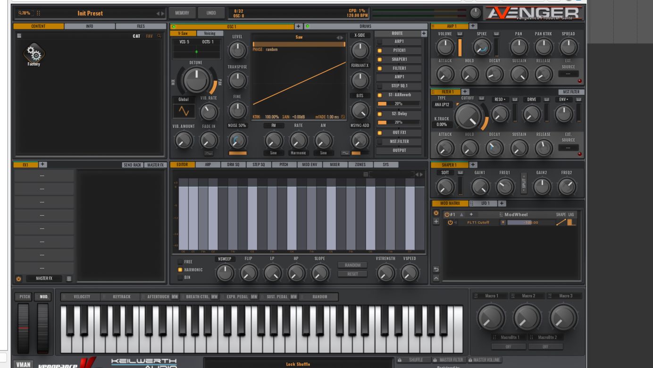Screen dimensions: 653x368
Task: Open the MIXER tab
Action: pos(335,165)
